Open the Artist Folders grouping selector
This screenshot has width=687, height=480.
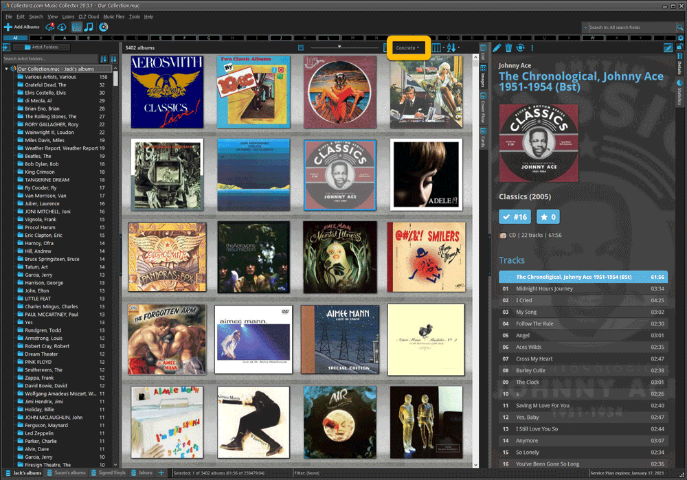coord(41,47)
